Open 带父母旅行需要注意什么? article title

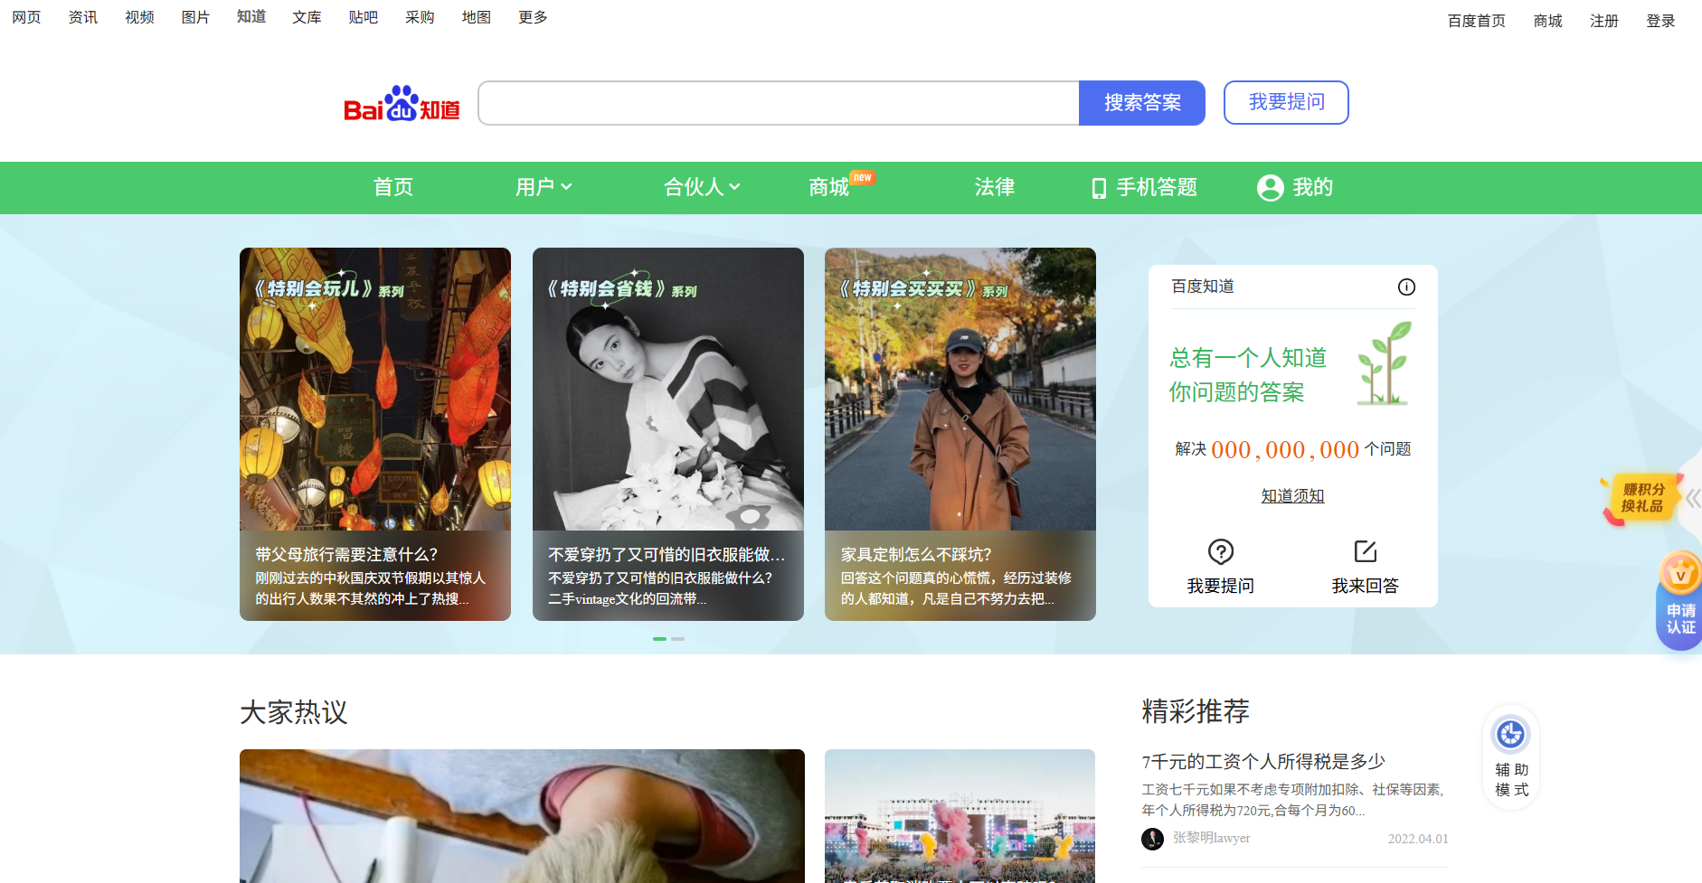[346, 555]
